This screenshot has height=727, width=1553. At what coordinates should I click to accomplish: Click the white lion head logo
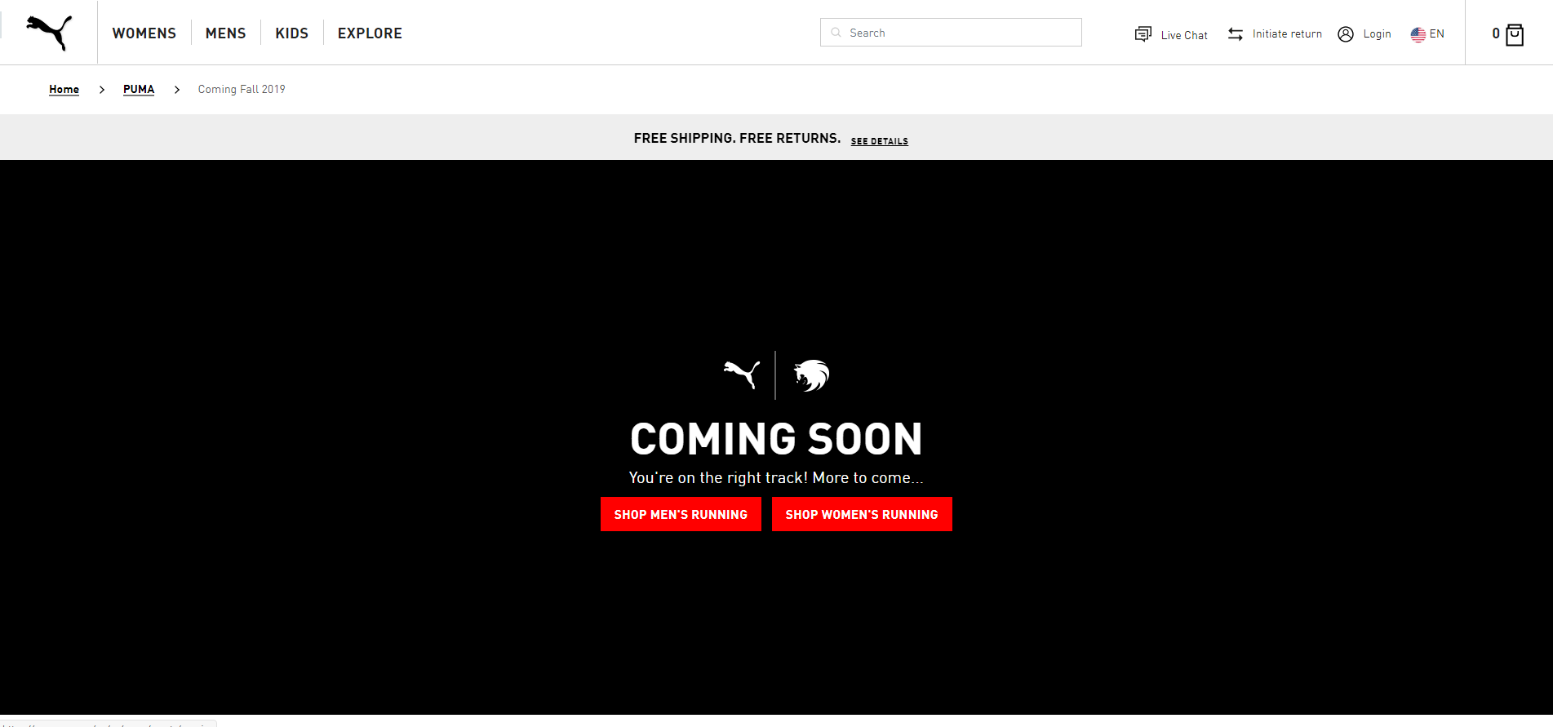(811, 375)
